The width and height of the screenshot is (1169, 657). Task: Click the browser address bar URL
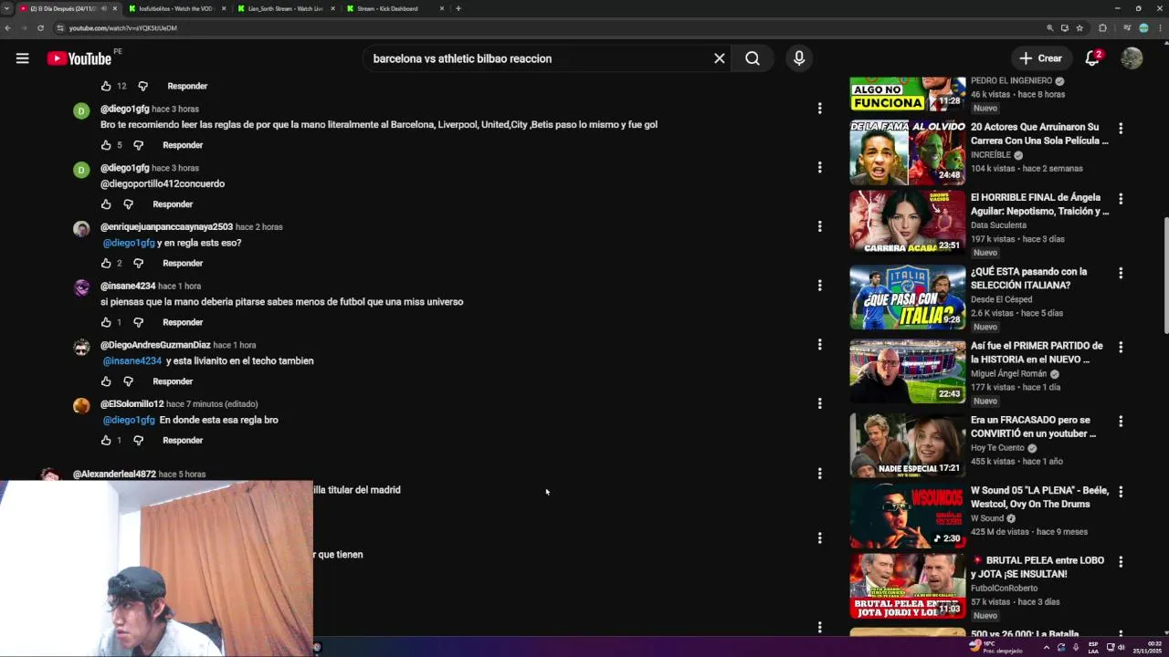point(122,28)
